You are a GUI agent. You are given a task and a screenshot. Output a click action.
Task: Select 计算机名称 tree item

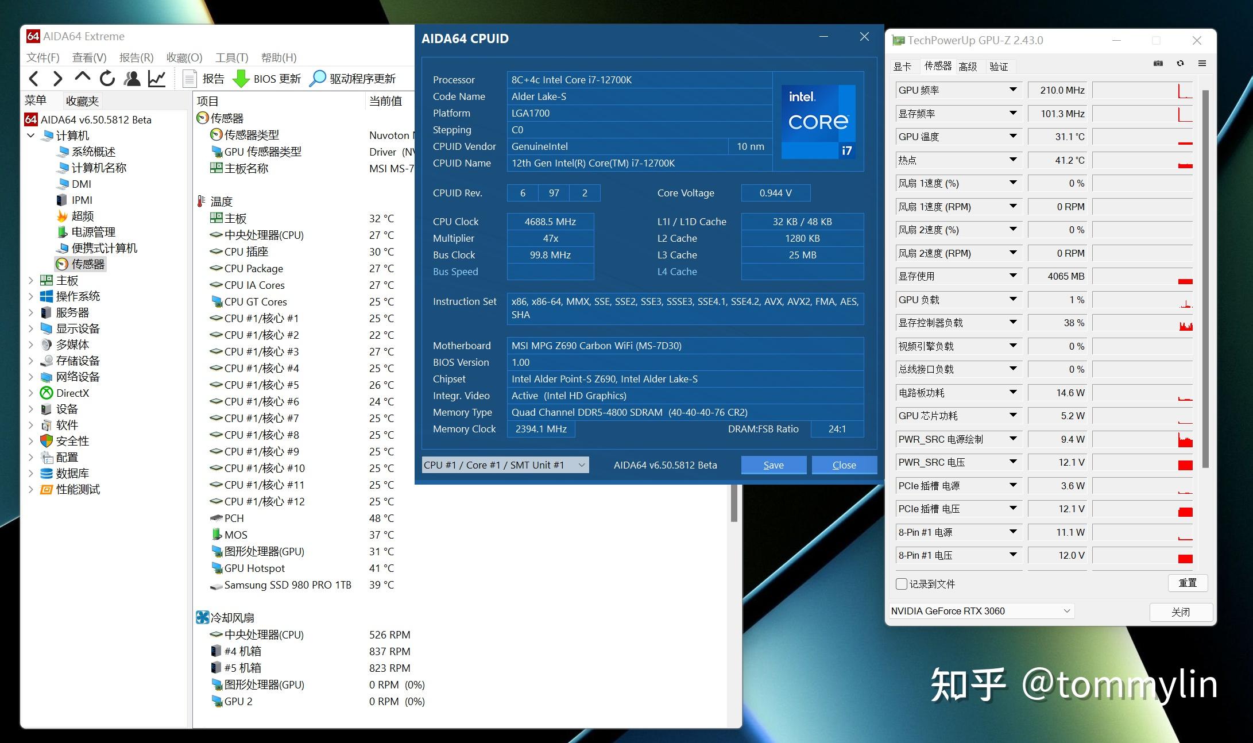pos(92,168)
